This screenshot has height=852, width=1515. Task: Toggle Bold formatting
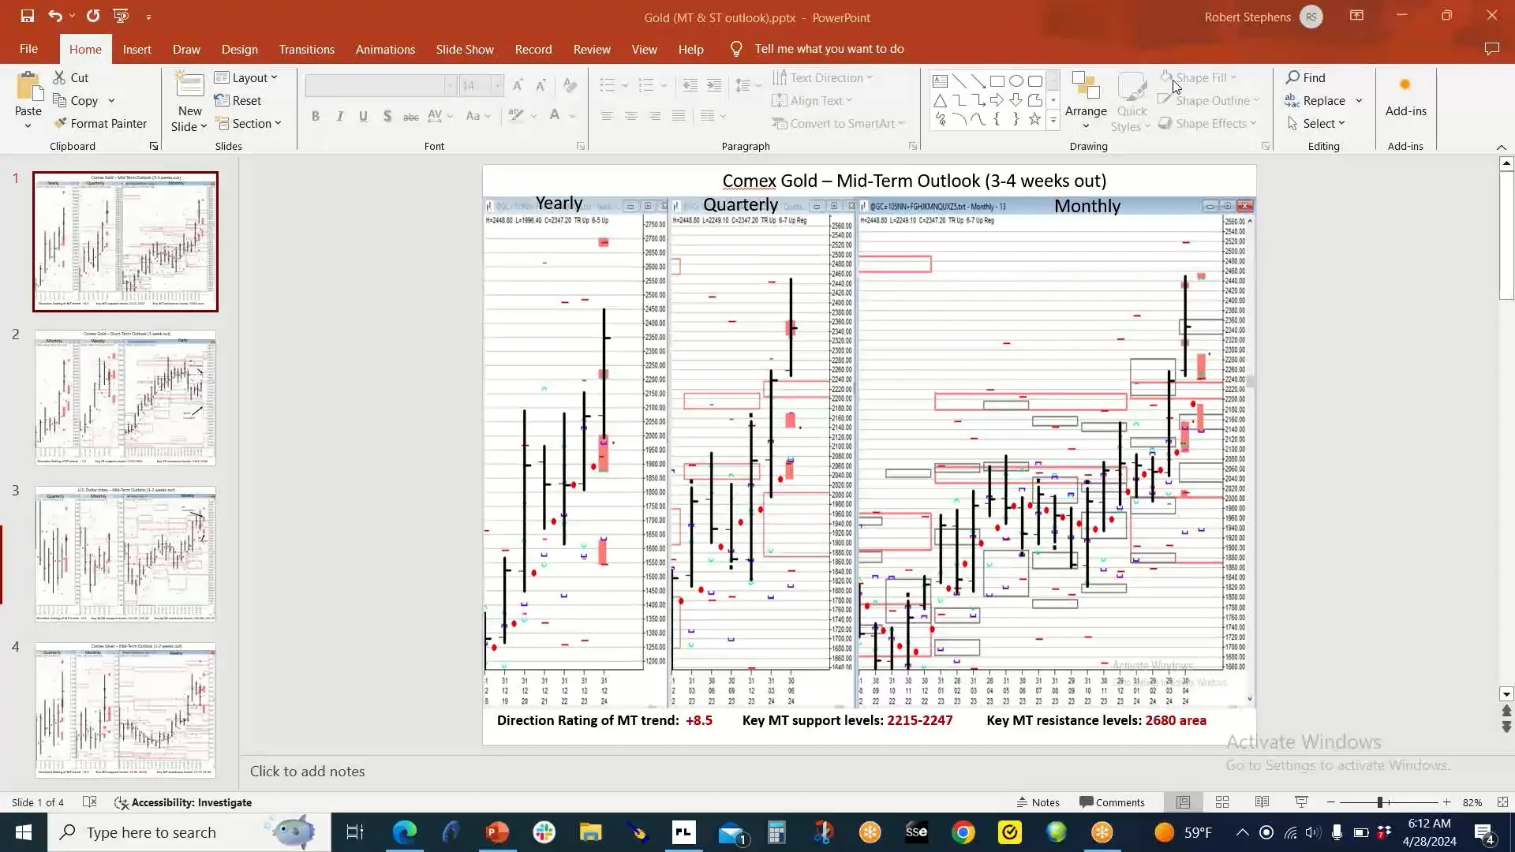(315, 116)
